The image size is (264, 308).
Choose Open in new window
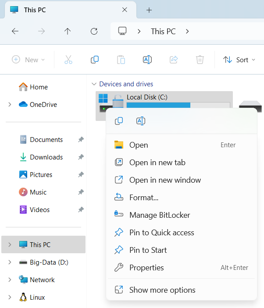pos(182,180)
